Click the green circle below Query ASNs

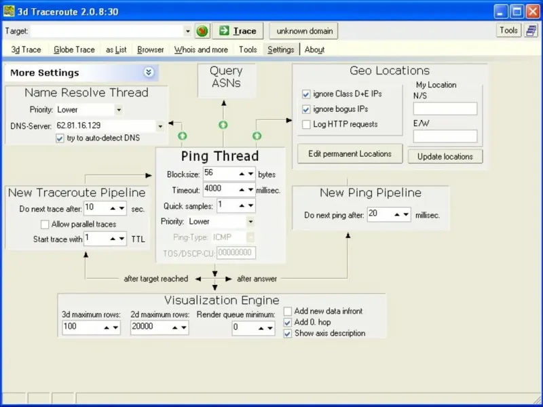(223, 125)
